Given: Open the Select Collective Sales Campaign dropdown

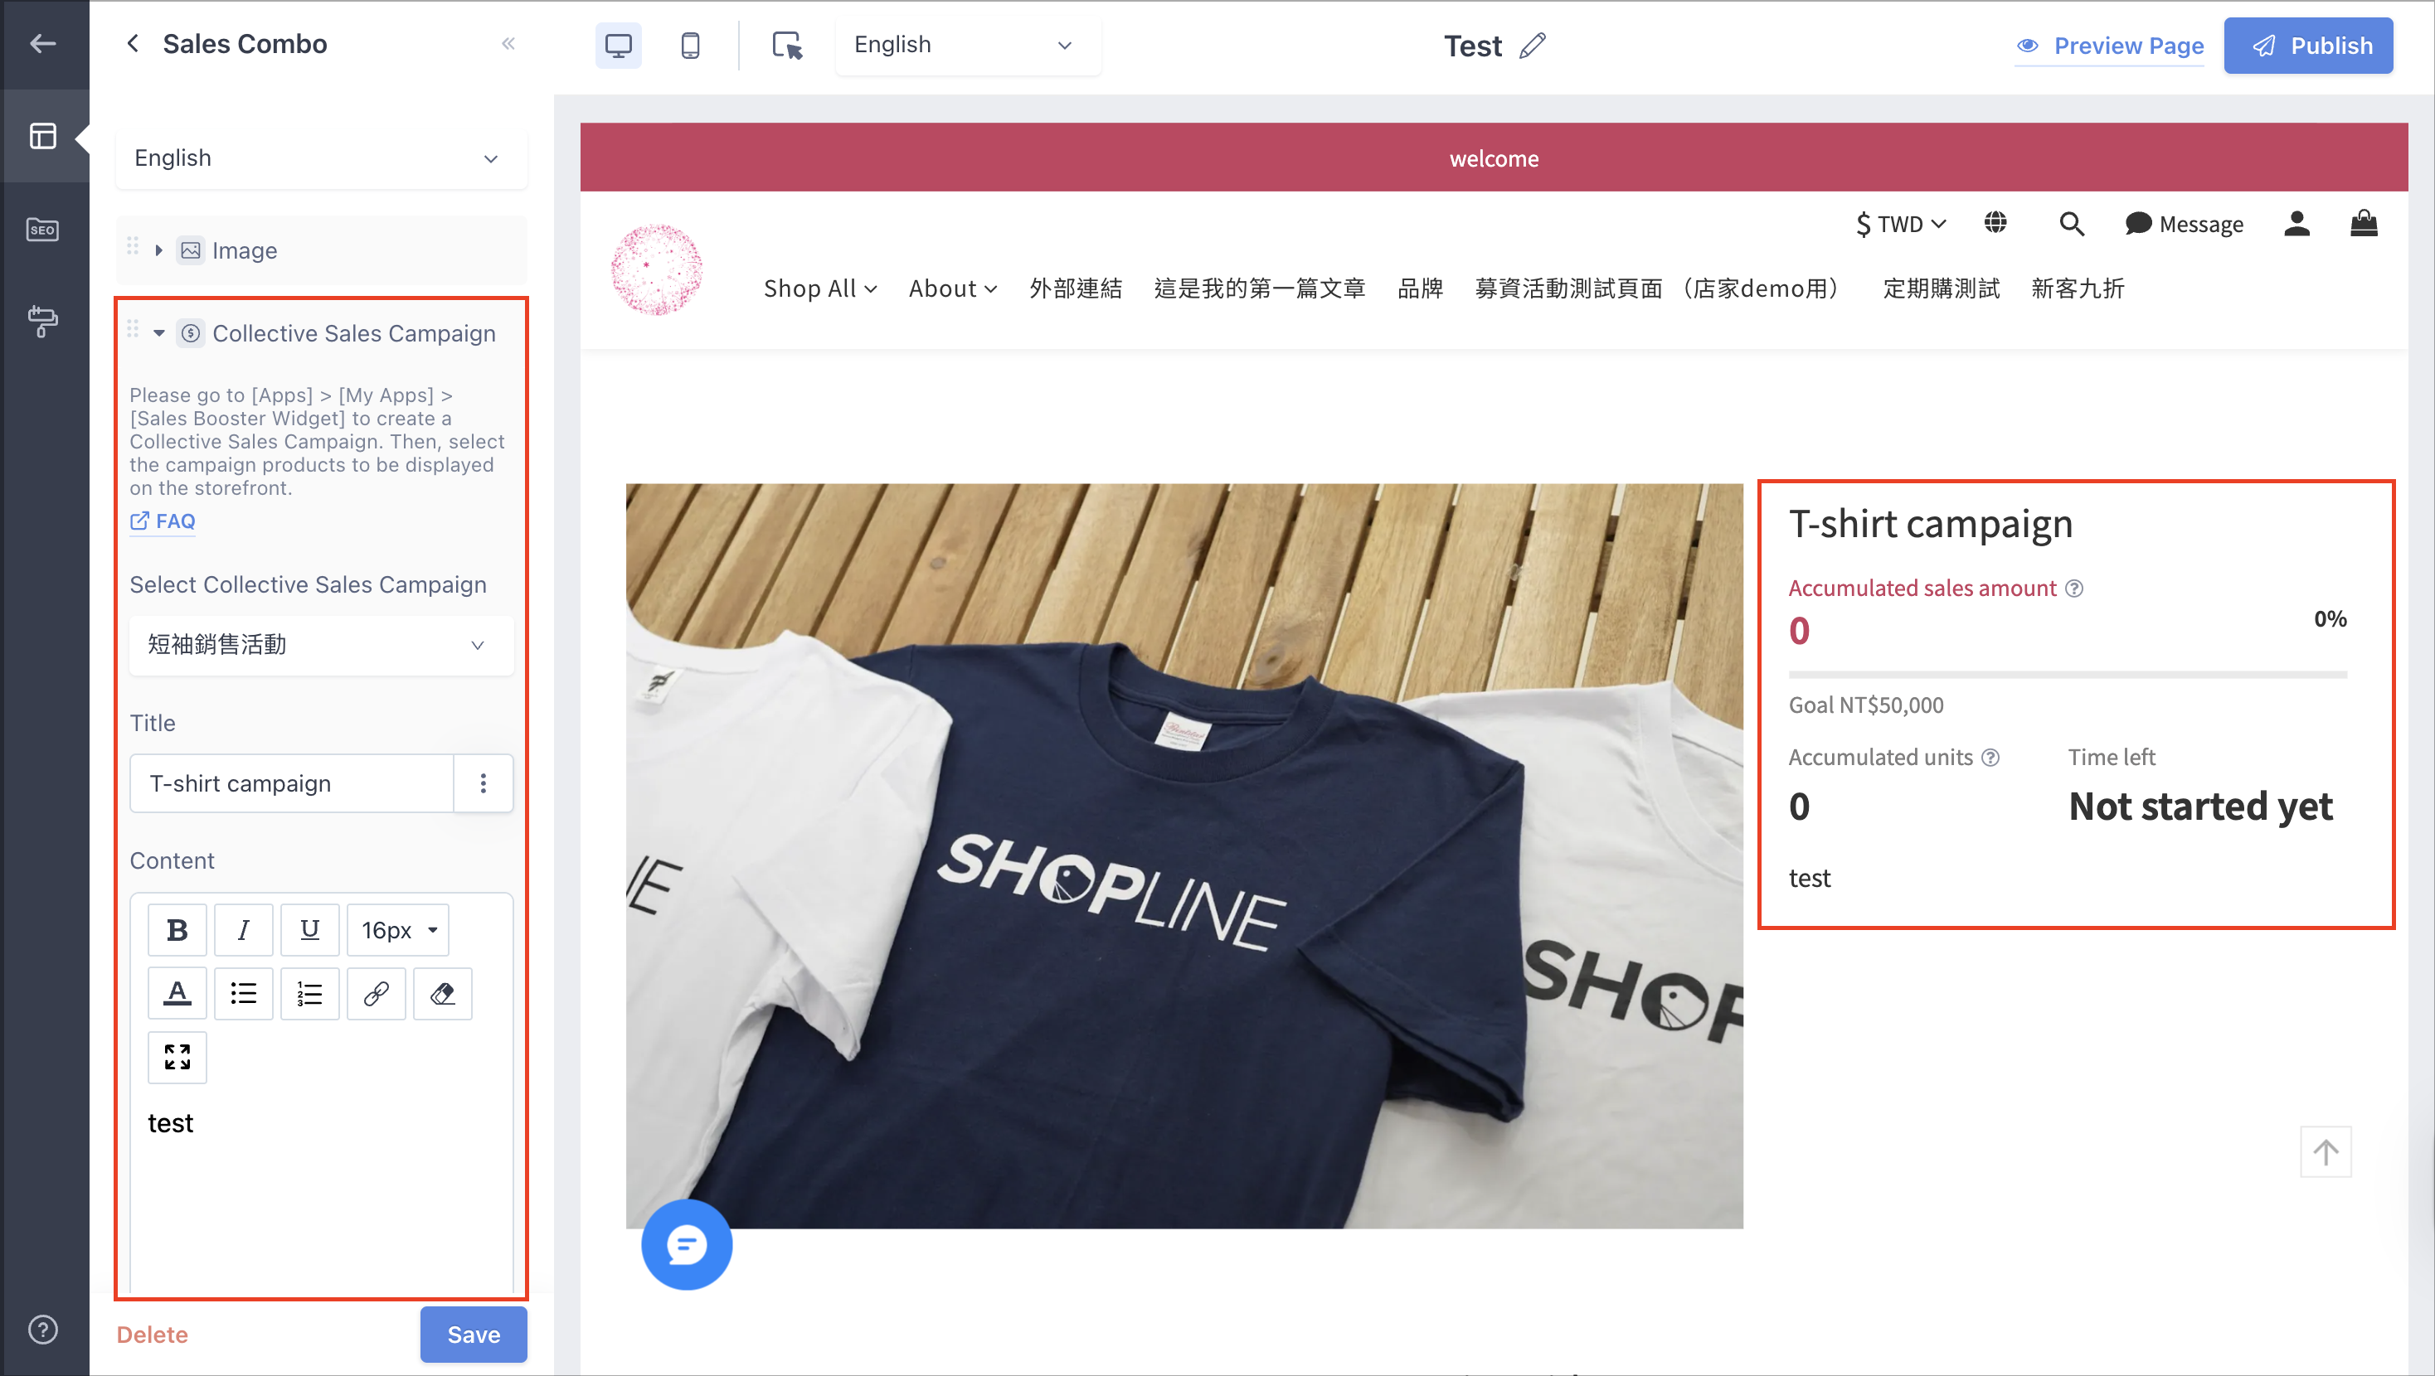Looking at the screenshot, I should (322, 645).
